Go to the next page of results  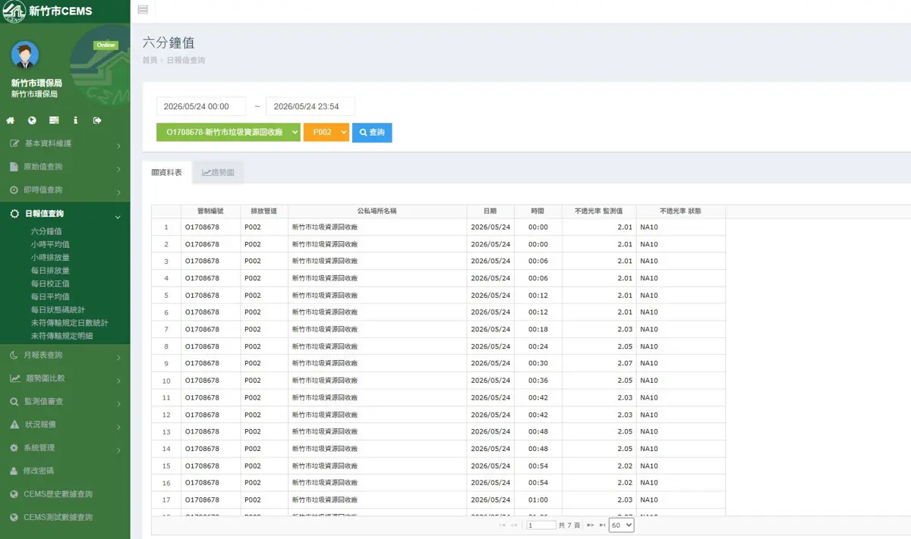pos(590,525)
